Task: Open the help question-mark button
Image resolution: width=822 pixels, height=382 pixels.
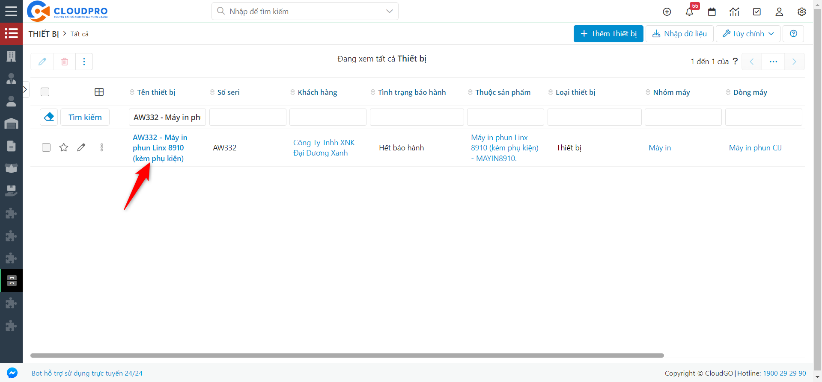Action: [793, 34]
